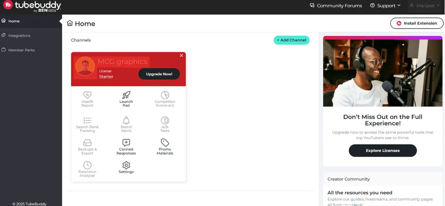Open Brand Alerts bell icon
This screenshot has width=445, height=206.
pyautogui.click(x=126, y=120)
